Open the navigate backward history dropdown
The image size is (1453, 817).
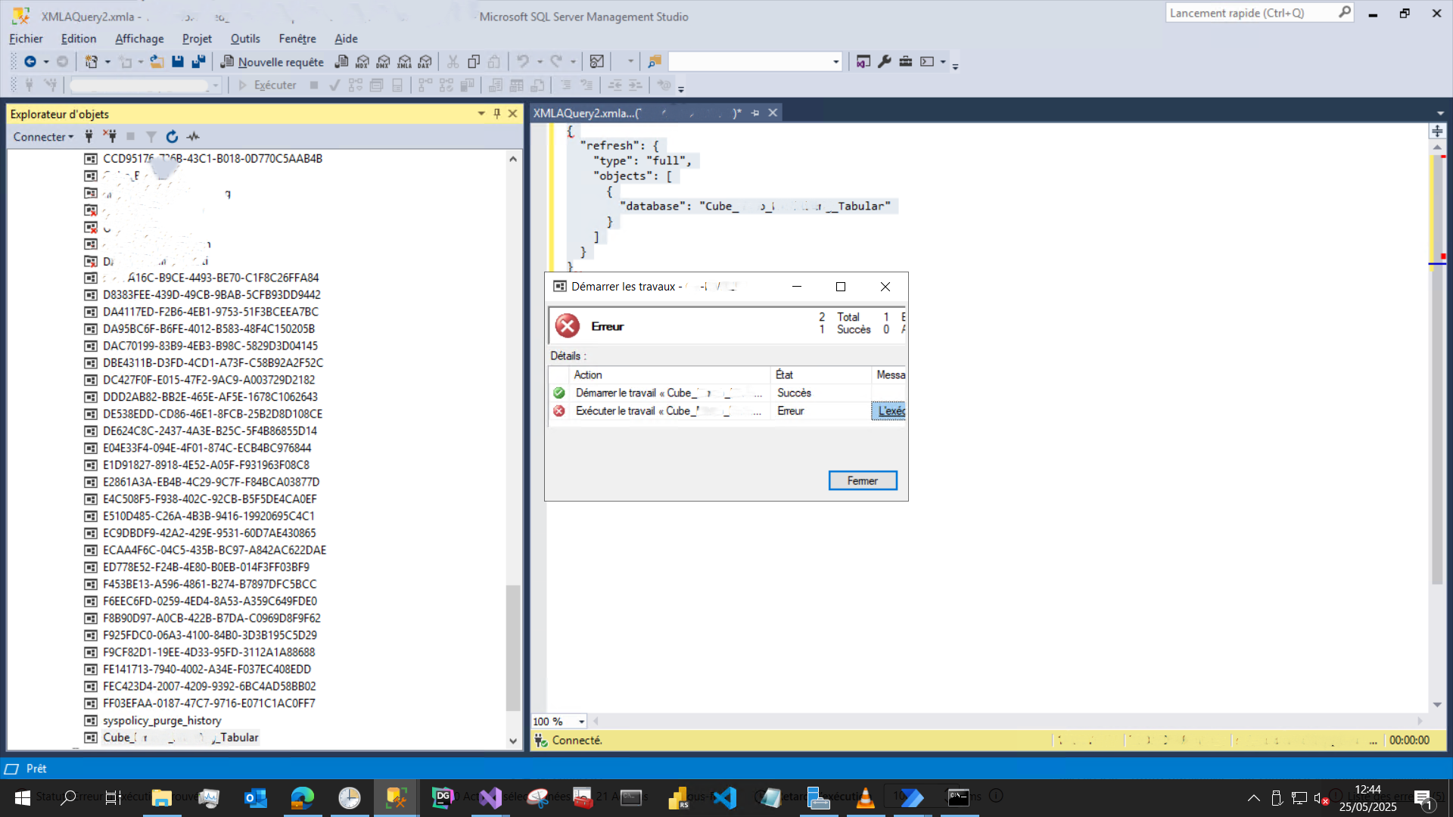(x=46, y=62)
